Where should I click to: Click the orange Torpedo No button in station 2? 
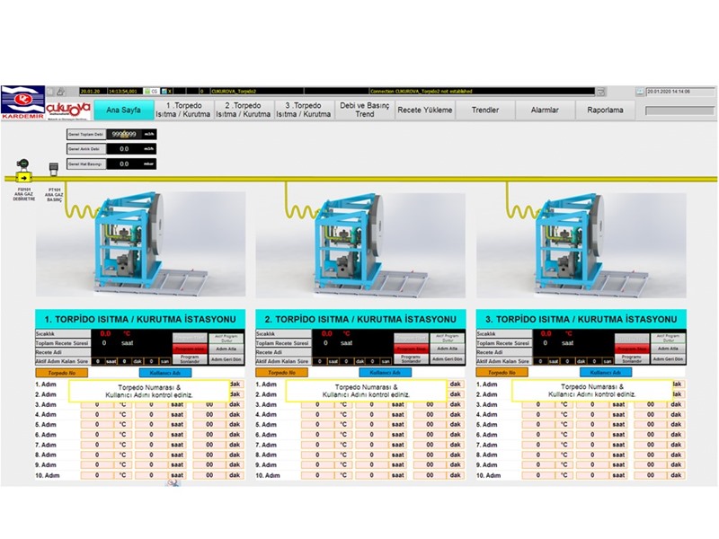point(281,373)
